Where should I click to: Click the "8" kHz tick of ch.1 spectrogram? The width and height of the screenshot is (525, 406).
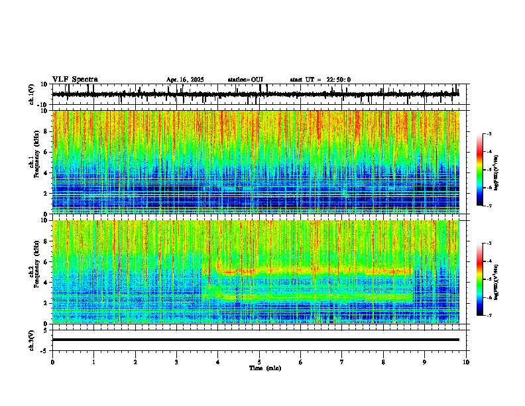46,131
